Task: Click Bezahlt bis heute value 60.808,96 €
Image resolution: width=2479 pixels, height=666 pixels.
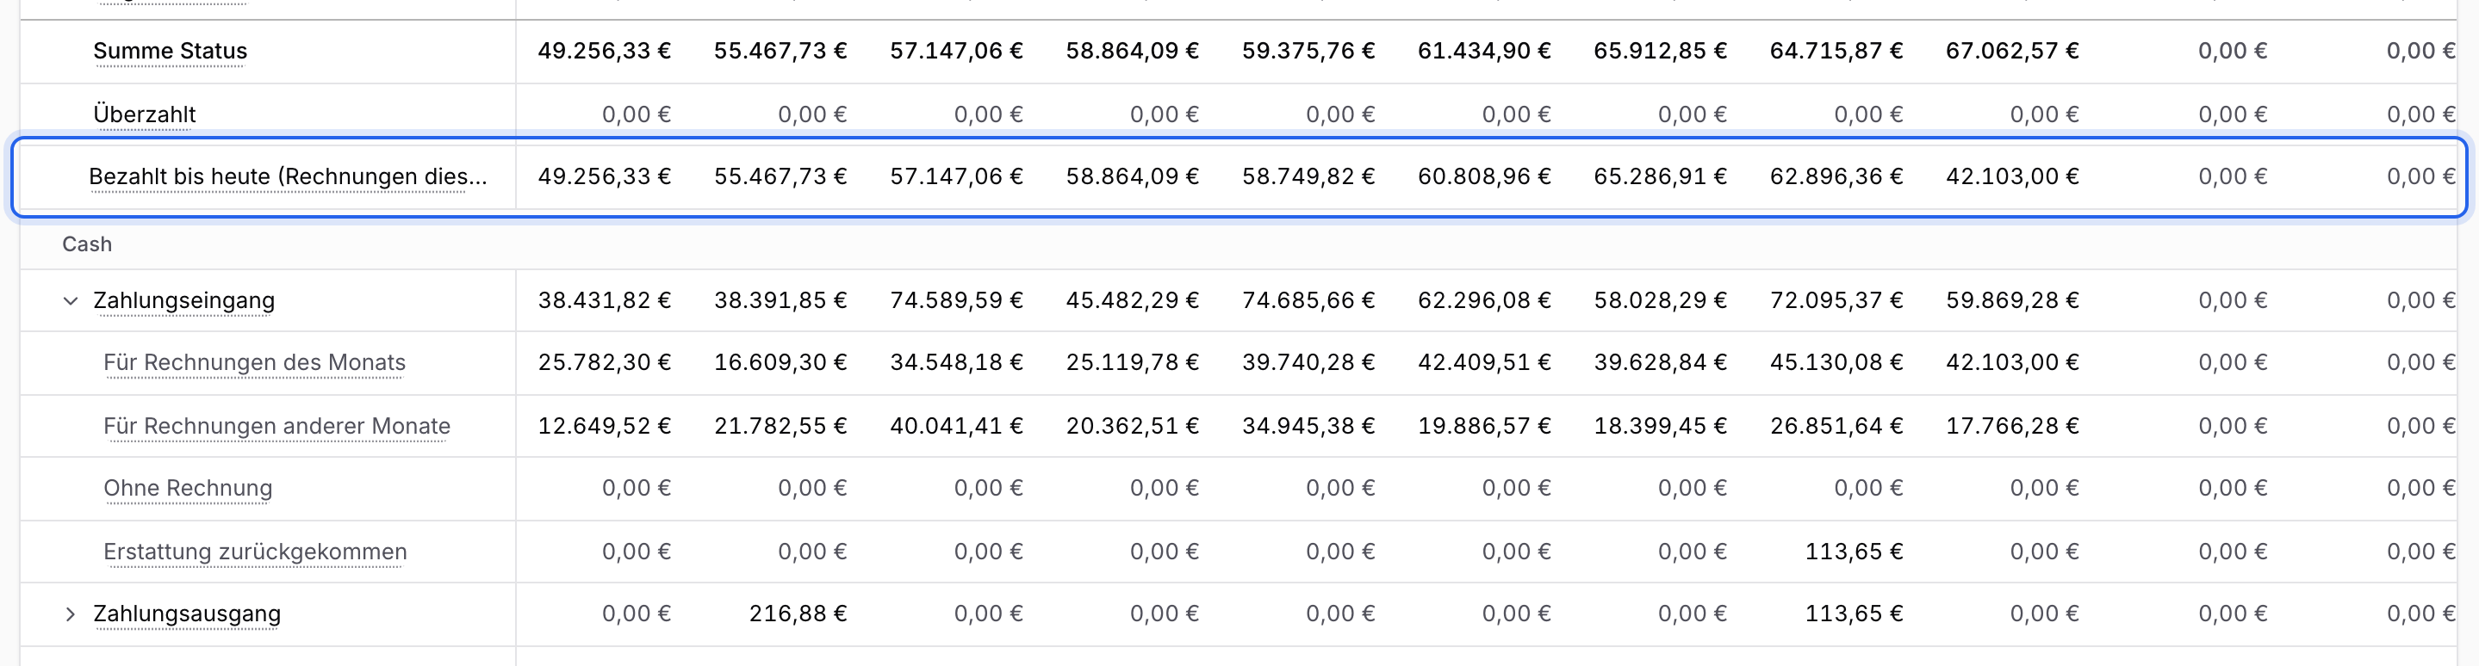Action: tap(1484, 177)
